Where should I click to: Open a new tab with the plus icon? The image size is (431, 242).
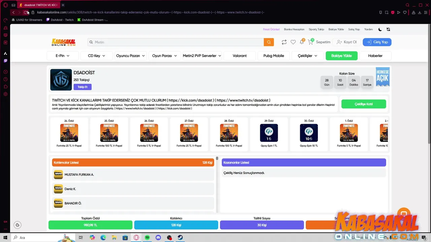(63, 5)
